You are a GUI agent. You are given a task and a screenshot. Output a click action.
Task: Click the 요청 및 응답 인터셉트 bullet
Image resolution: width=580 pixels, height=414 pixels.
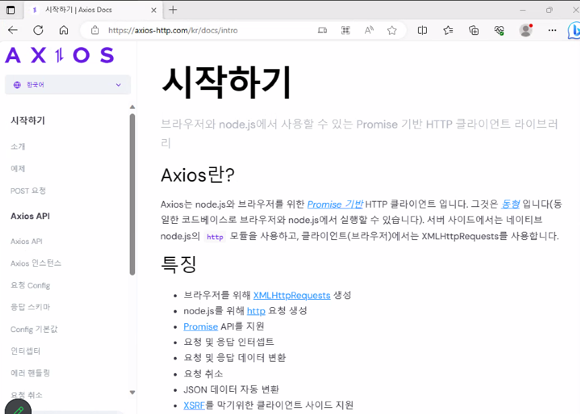click(x=229, y=342)
